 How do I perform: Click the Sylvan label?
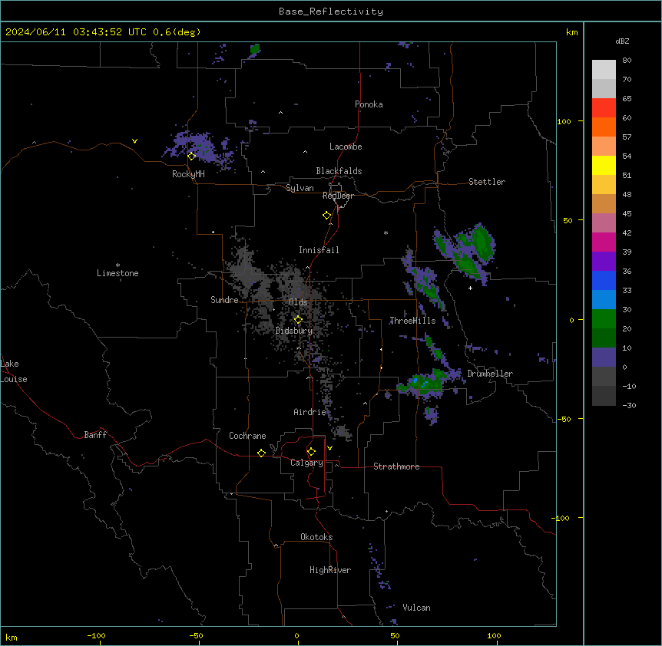(300, 188)
